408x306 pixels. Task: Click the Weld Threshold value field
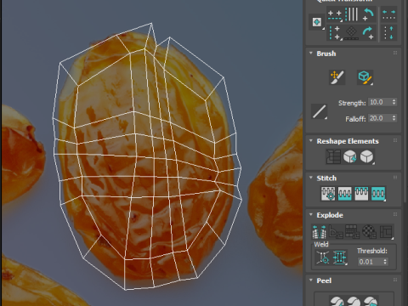(370, 262)
